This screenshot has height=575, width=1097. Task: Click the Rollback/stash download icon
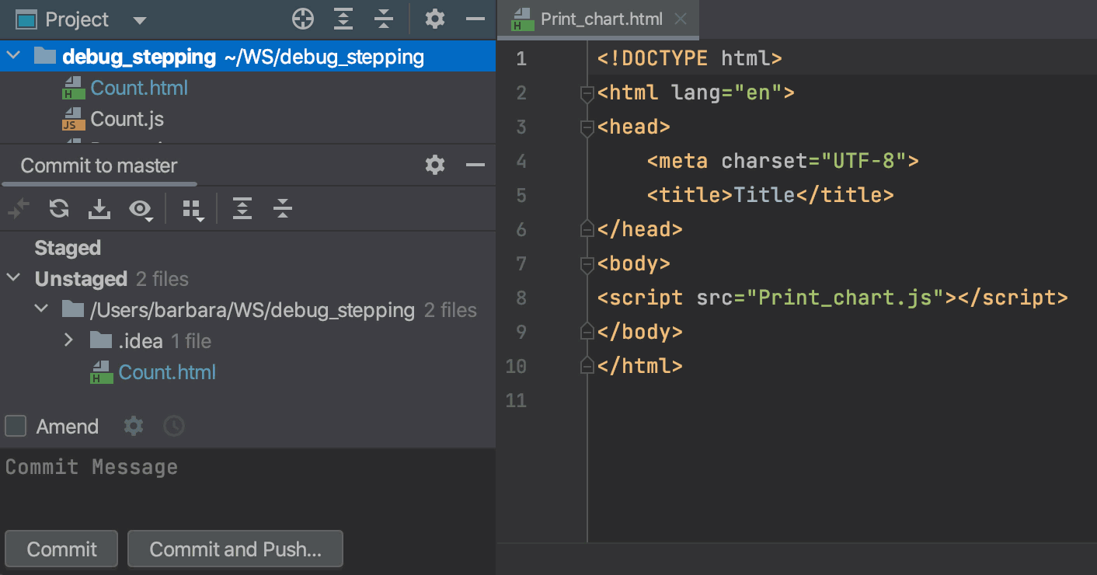tap(99, 208)
